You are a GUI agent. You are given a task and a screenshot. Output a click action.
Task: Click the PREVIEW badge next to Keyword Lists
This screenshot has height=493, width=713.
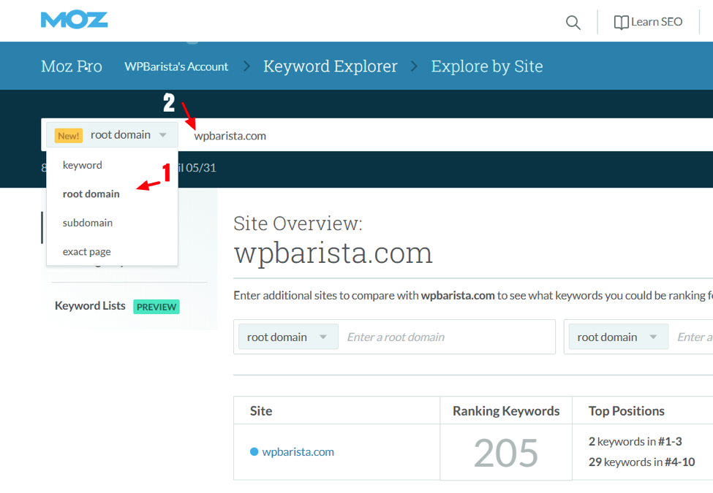point(156,307)
